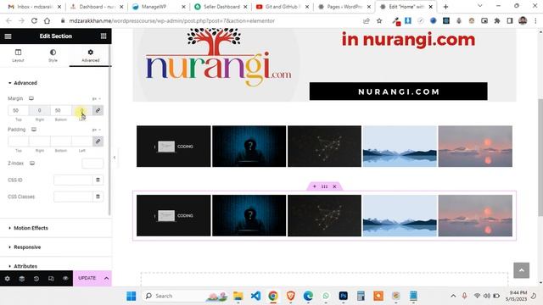The height and width of the screenshot is (305, 543).
Task: Open Z-Index responsive device selector
Action: pos(32,164)
